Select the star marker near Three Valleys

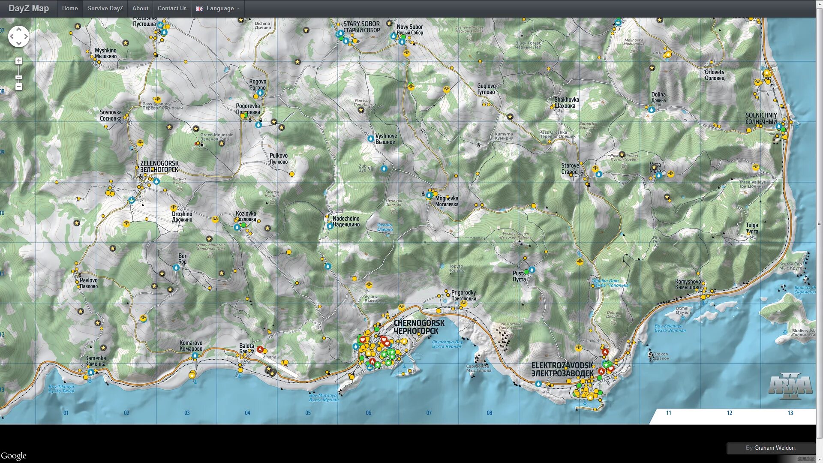667,197
